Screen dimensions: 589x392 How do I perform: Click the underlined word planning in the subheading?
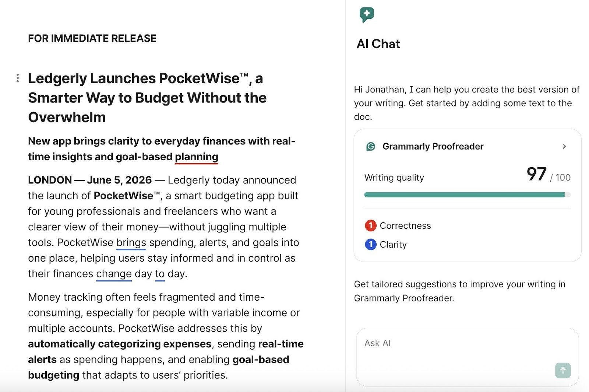pyautogui.click(x=195, y=157)
